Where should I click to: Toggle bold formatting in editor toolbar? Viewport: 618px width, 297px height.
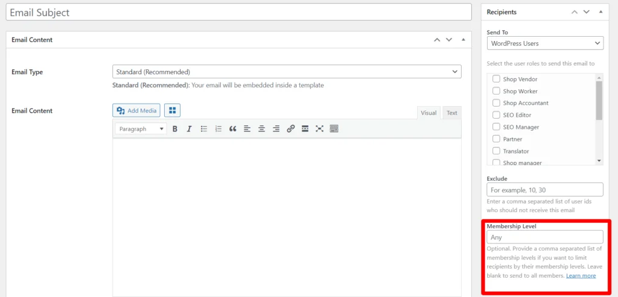175,129
